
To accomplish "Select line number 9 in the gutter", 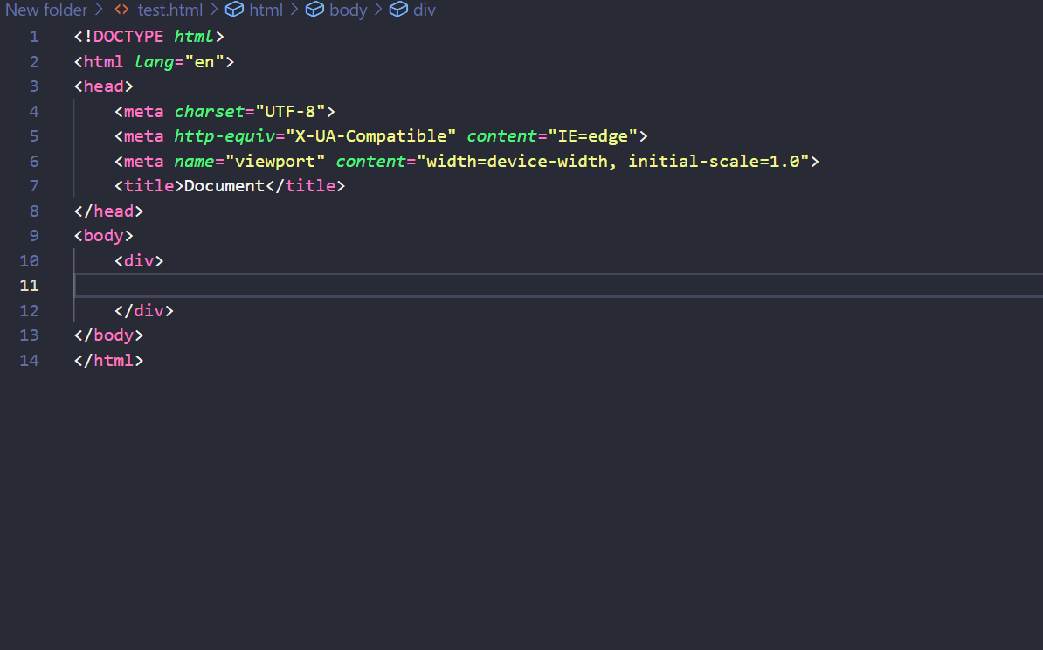I will pyautogui.click(x=34, y=236).
